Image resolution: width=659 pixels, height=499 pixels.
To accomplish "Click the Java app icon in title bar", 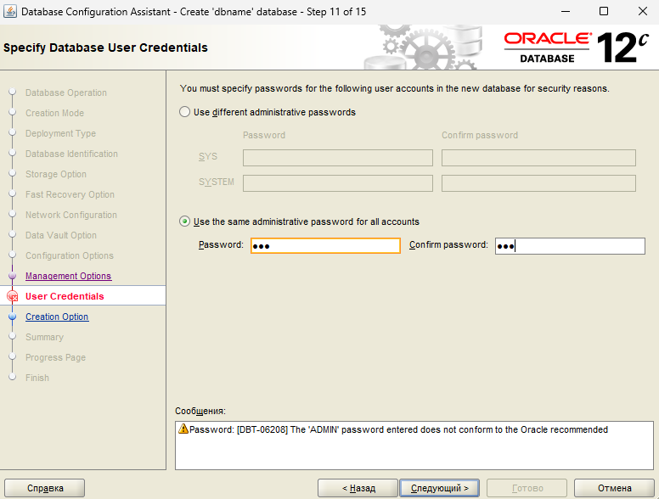I will [x=10, y=11].
